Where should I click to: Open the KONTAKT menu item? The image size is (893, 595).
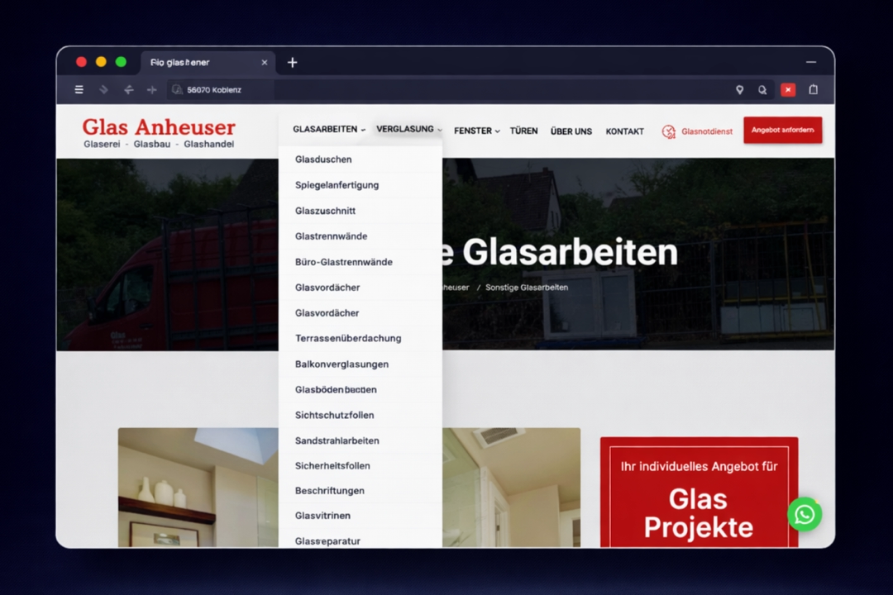(624, 131)
